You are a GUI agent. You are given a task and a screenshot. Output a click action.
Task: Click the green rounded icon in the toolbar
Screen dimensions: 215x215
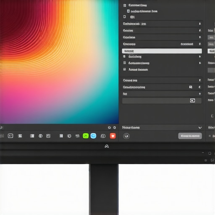(x=86, y=136)
